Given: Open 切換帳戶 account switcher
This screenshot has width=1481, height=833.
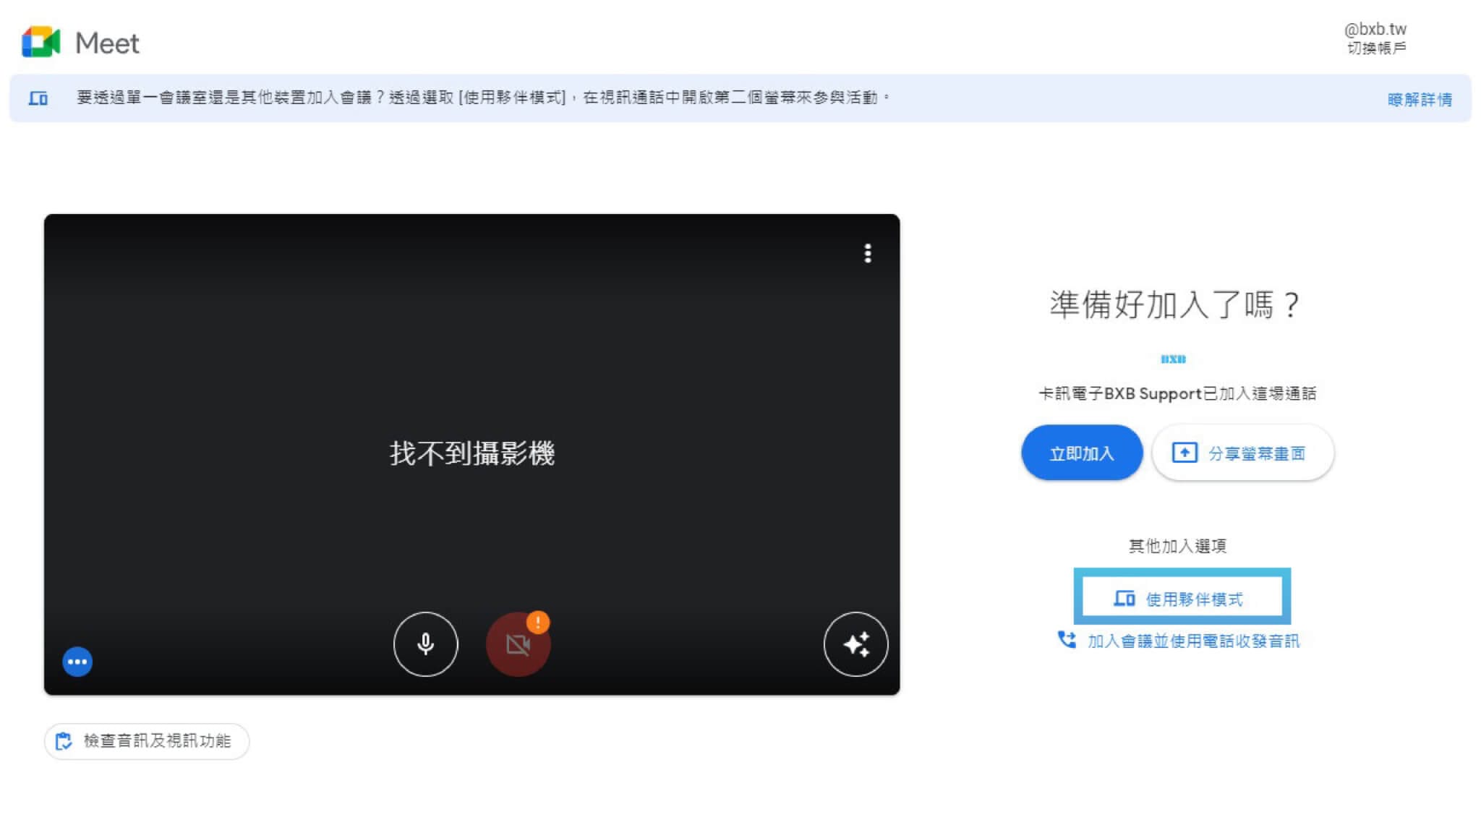Looking at the screenshot, I should (1378, 46).
